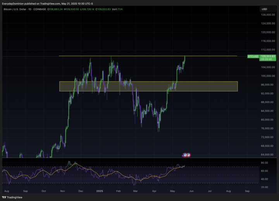
Task: Click the 128,000.00 price axis label
Action: (268, 15)
